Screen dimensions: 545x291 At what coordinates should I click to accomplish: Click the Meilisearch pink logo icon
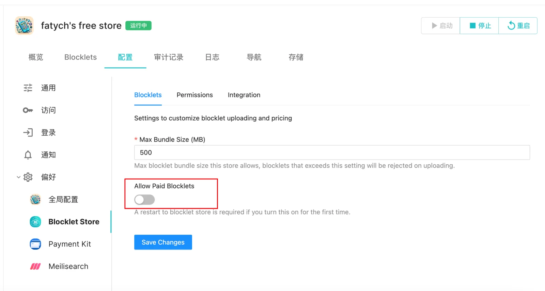point(35,267)
